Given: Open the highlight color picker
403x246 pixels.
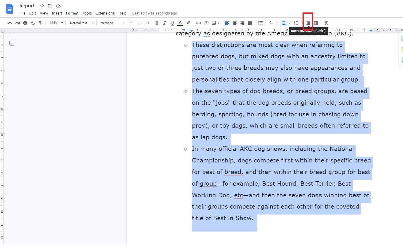Looking at the screenshot, I should [x=188, y=23].
